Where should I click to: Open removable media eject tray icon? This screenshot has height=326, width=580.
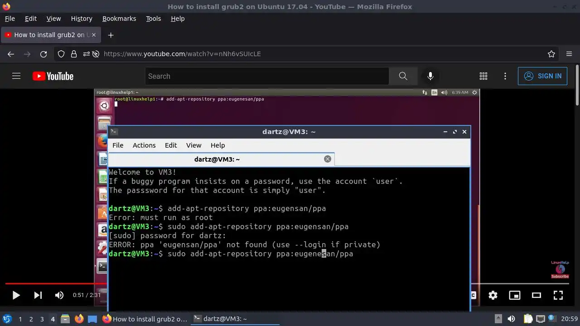click(498, 319)
